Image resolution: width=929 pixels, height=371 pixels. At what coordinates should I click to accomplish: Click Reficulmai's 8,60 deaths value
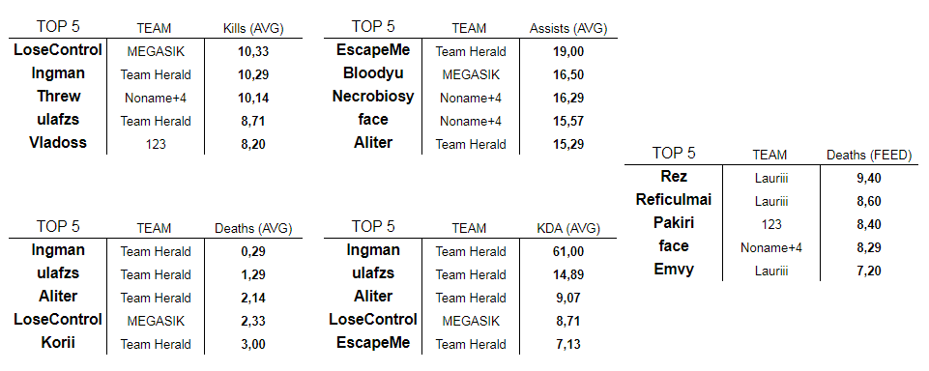click(x=868, y=201)
